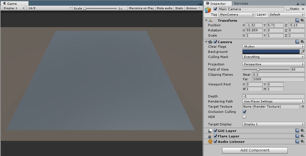Toggle the Main Camera active checkbox

click(x=215, y=9)
